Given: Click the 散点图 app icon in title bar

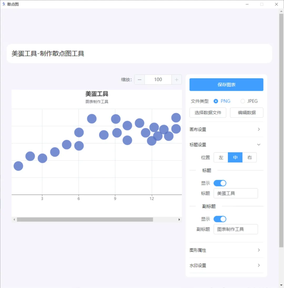Looking at the screenshot, I should click(x=4, y=4).
